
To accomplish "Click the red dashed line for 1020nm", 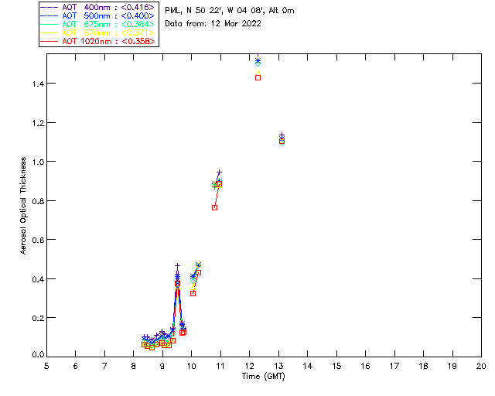I will tap(49, 41).
